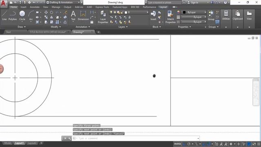
Task: Expand the Block panel
Action: pos(157,27)
